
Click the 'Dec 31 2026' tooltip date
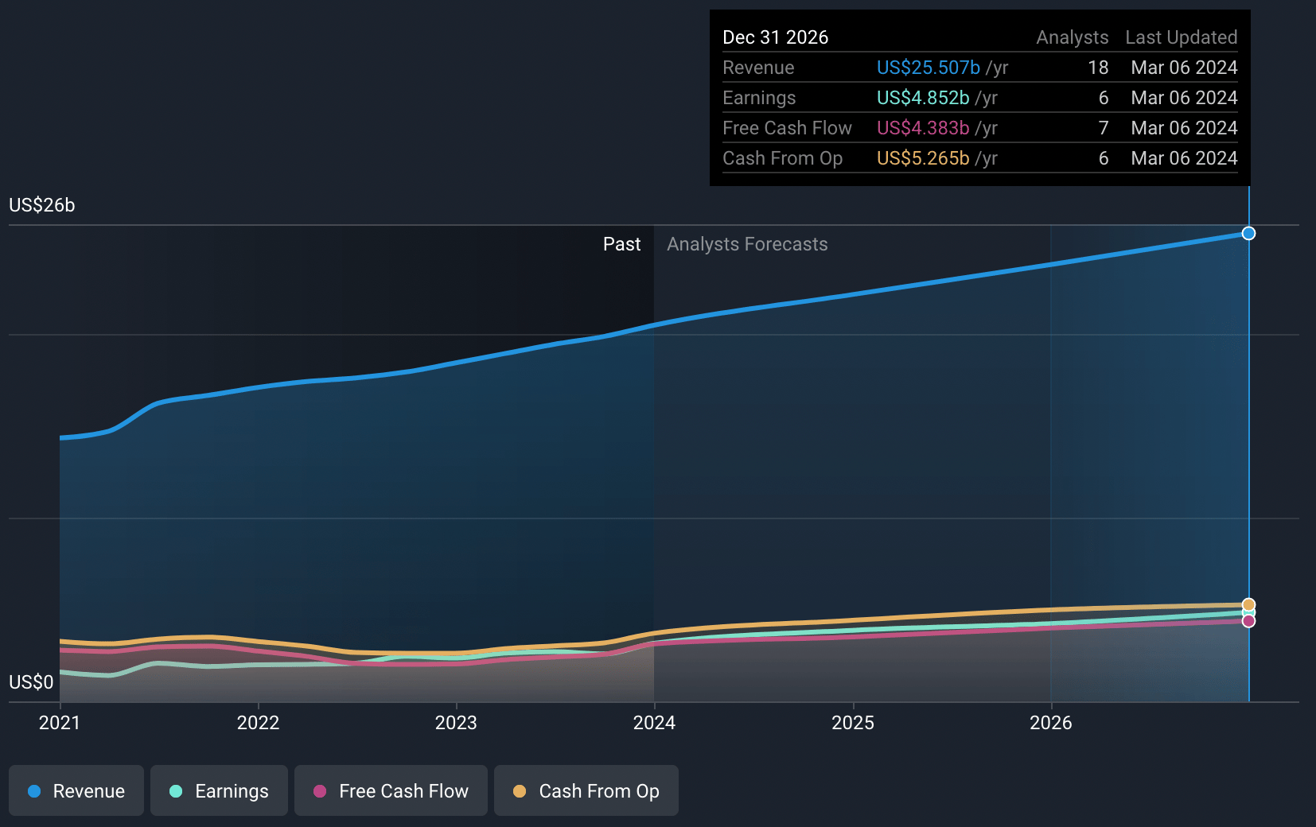pyautogui.click(x=775, y=37)
